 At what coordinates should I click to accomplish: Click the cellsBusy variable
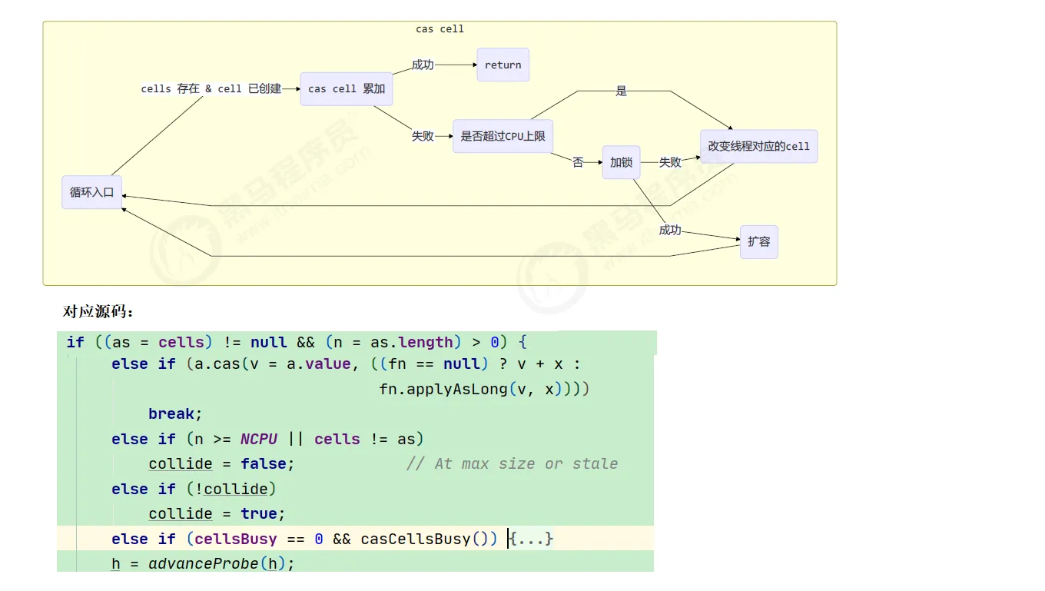tap(236, 539)
